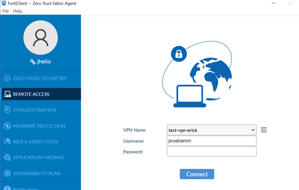Screen dimensions: 299x190
Task: Click the ZTNA Destination shield icon
Action: click(7, 110)
